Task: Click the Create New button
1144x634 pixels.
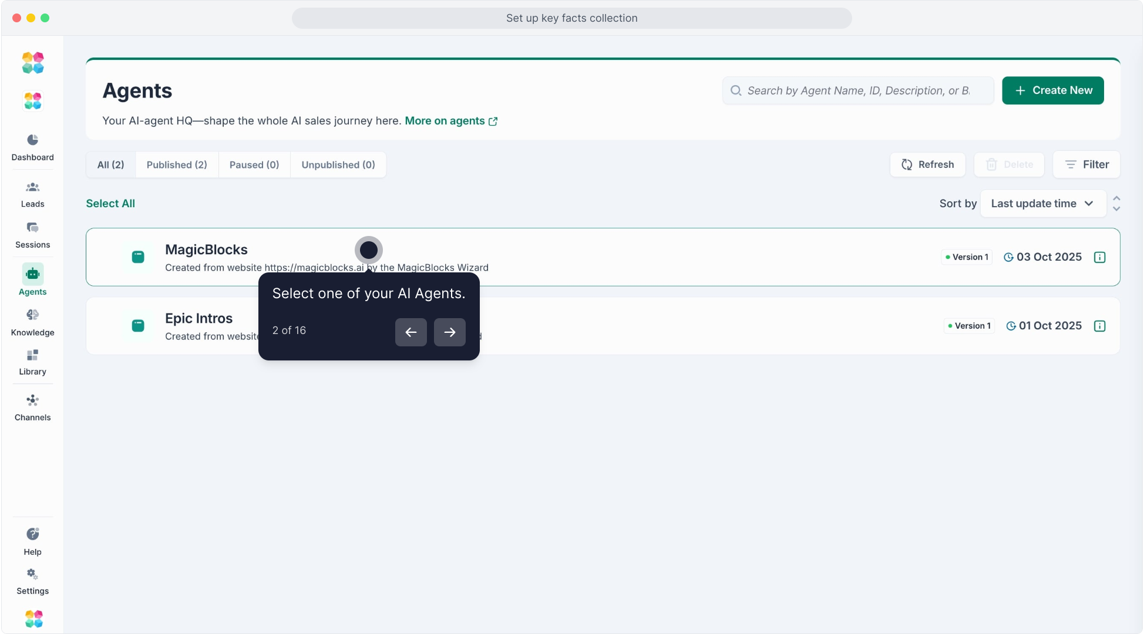Action: [1052, 90]
